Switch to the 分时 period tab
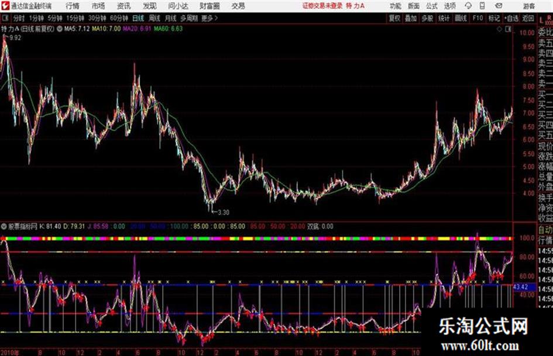 (19, 18)
